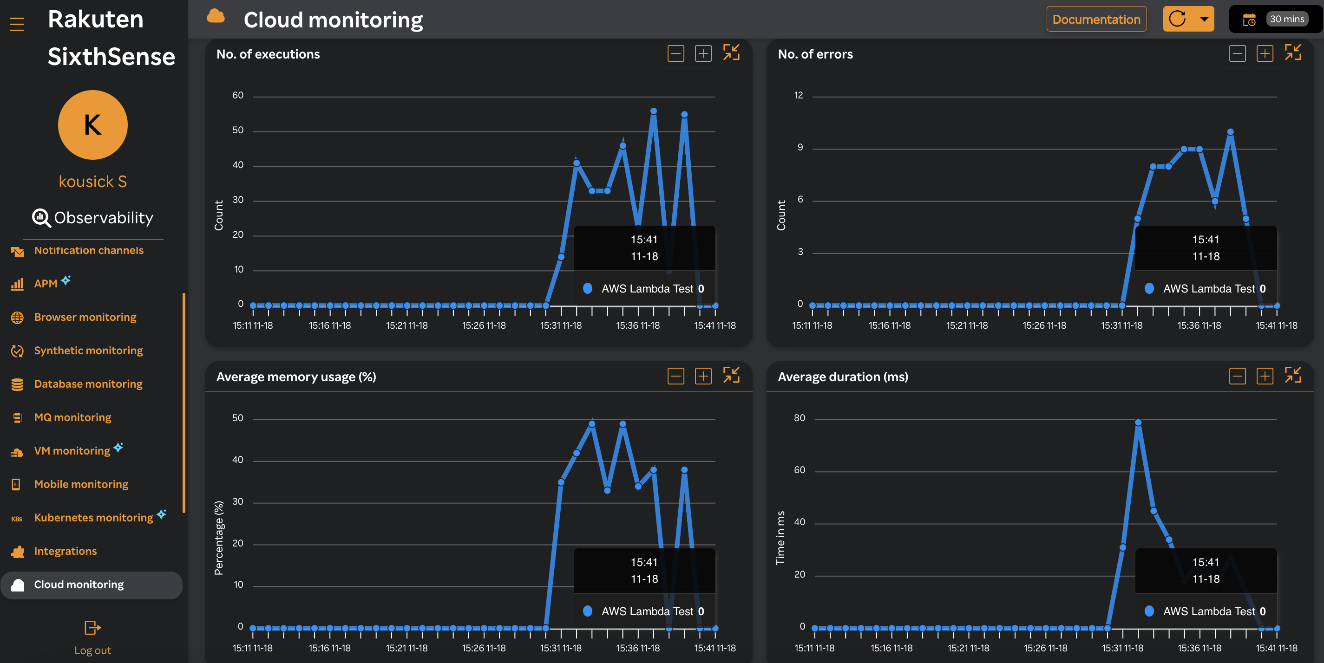Collapse the Average memory usage panel
The height and width of the screenshot is (663, 1324).
(x=731, y=376)
